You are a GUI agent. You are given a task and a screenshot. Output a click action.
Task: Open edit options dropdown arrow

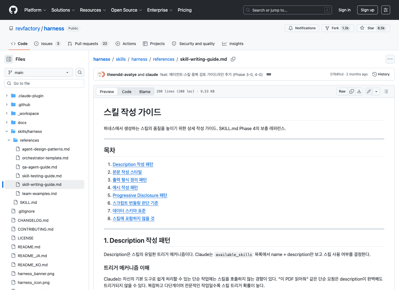(x=376, y=91)
